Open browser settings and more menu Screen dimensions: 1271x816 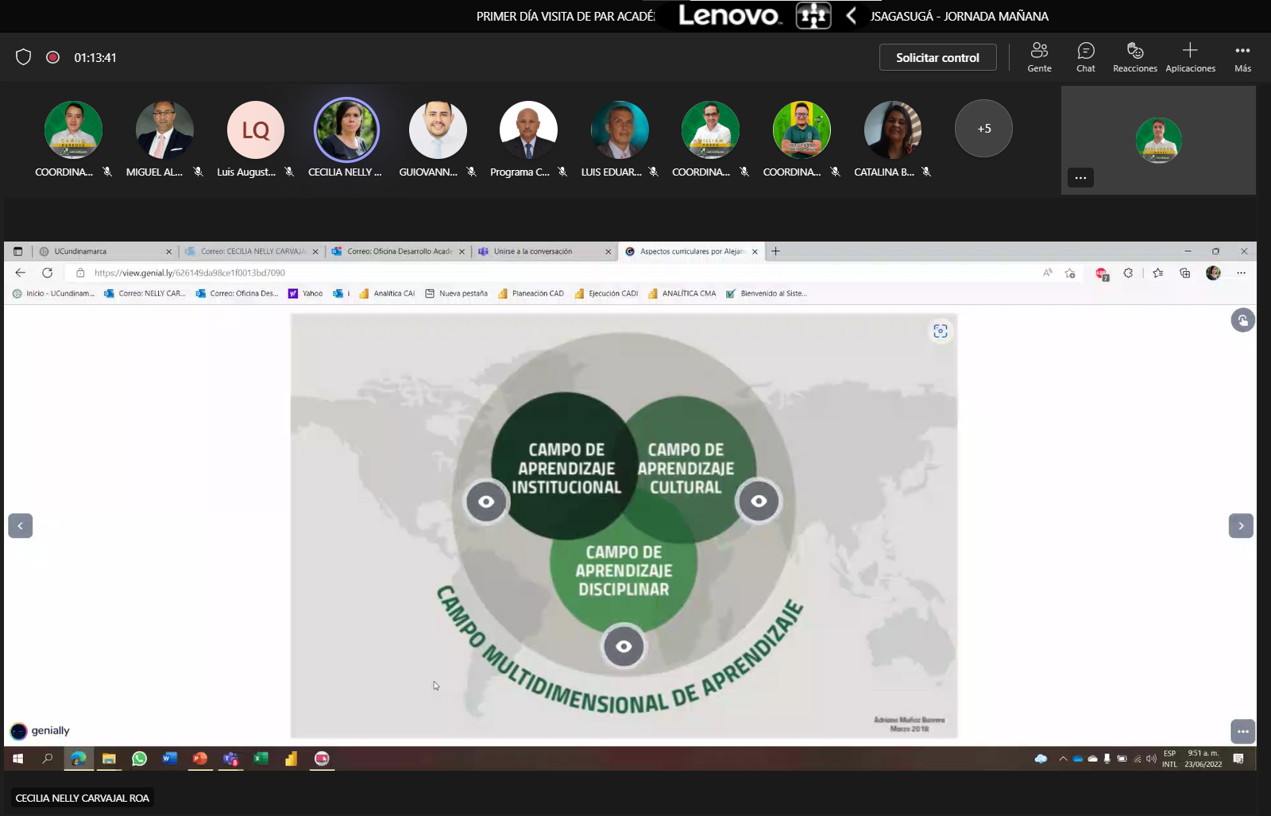coord(1241,273)
